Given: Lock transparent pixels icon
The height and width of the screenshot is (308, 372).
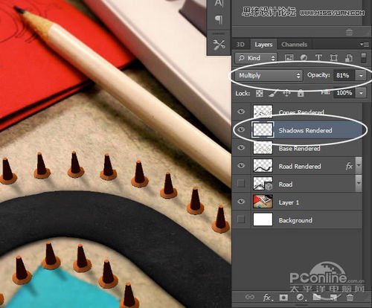Looking at the screenshot, I should [260, 94].
